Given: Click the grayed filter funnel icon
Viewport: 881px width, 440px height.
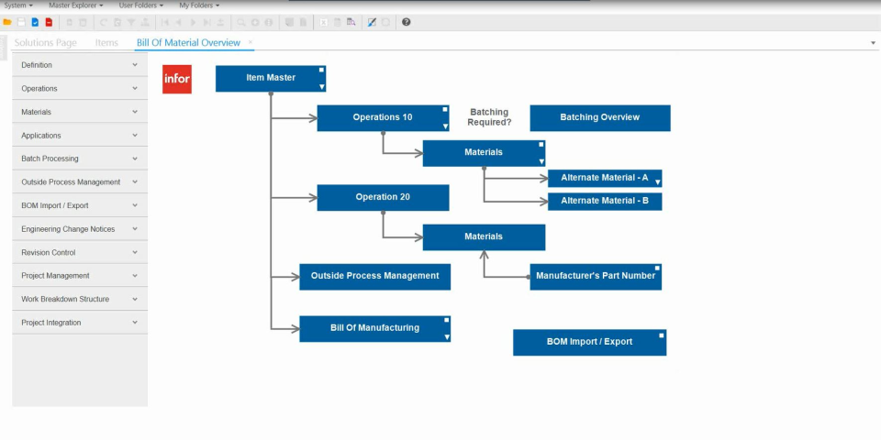Looking at the screenshot, I should tap(131, 22).
